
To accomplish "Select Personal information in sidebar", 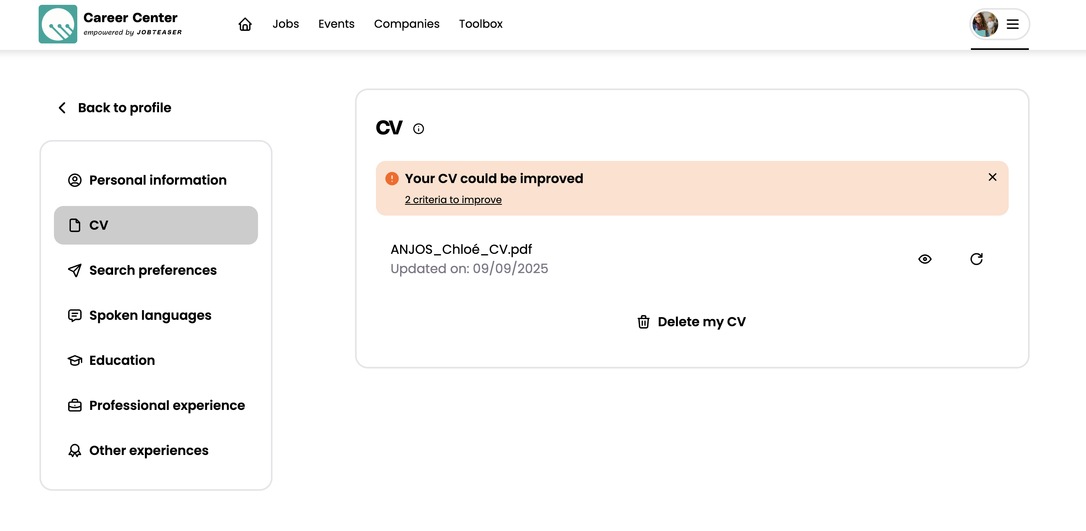I will click(158, 180).
